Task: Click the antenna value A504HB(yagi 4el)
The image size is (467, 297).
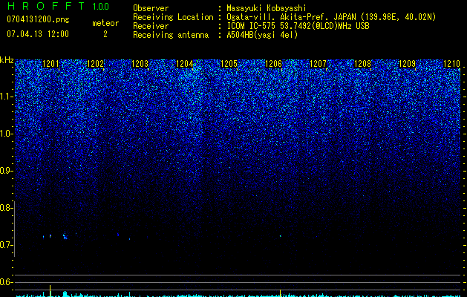Action: [262, 35]
